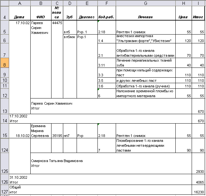Select row 126 header
206x196 pixels.
(x=5, y=179)
